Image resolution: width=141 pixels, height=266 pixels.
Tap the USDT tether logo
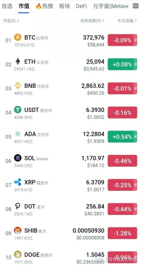click(x=18, y=110)
